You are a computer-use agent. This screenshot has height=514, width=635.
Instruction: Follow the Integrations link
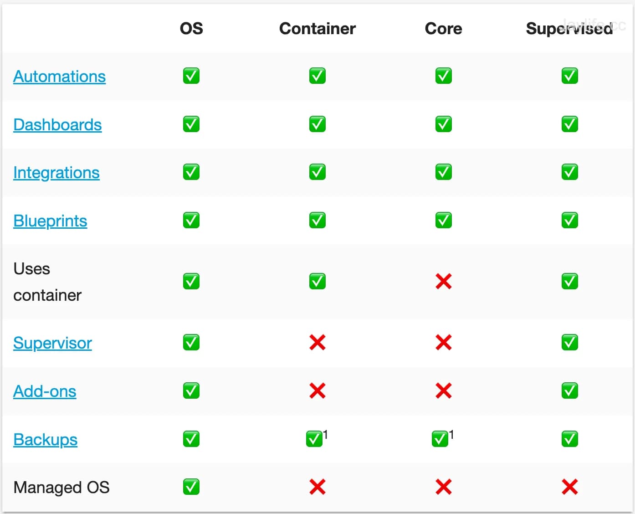click(x=56, y=173)
